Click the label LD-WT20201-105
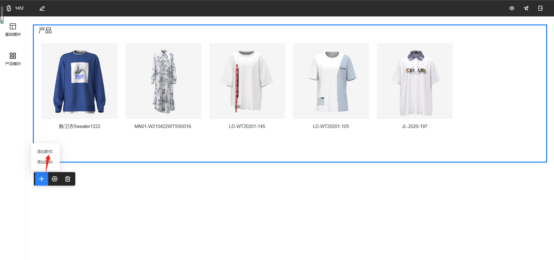Screen dimensions: 554x260 pyautogui.click(x=331, y=126)
